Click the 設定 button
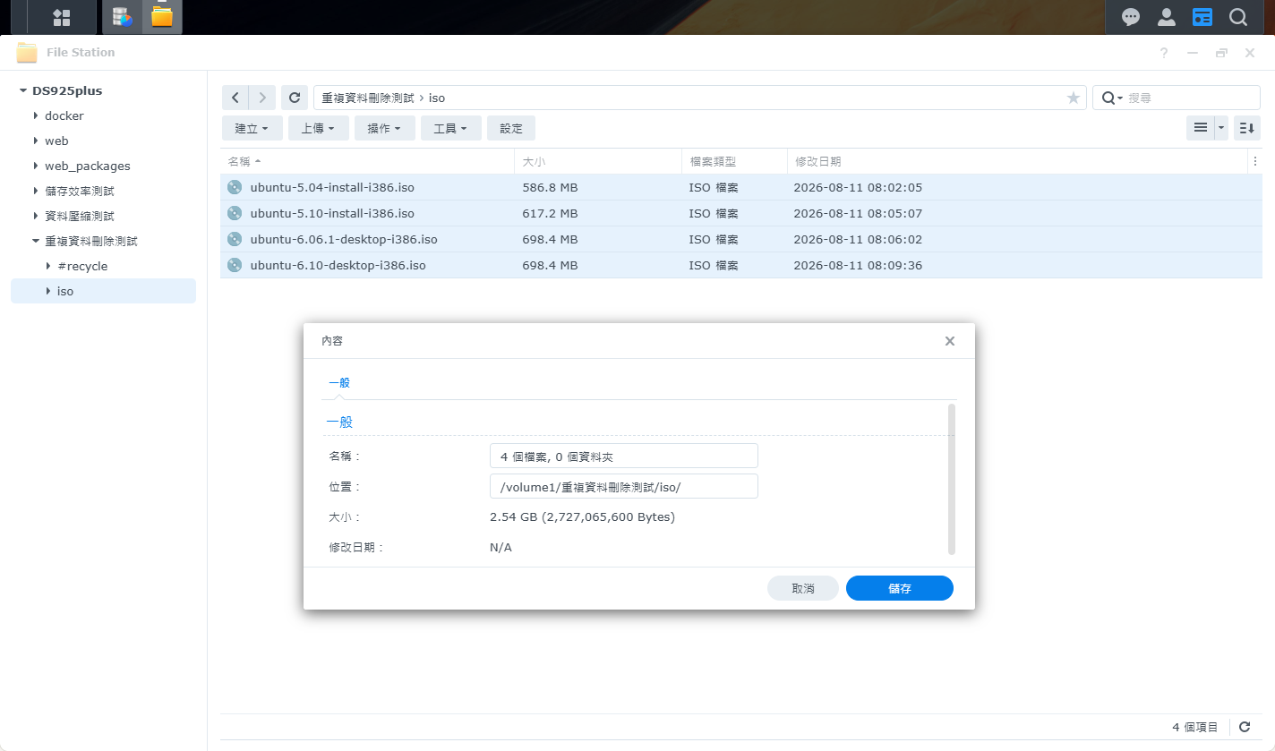This screenshot has height=751, width=1275. point(511,128)
